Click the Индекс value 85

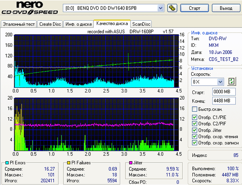click(x=236, y=155)
